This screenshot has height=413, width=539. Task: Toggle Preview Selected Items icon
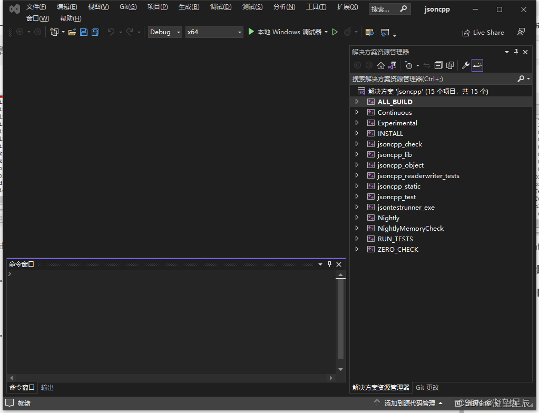[477, 65]
